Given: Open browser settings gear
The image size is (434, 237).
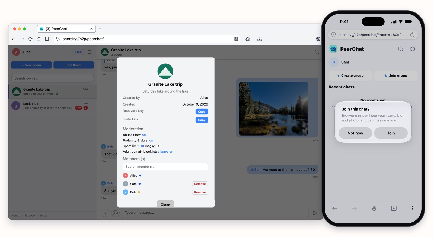Looking at the screenshot, I should pyautogui.click(x=318, y=39).
